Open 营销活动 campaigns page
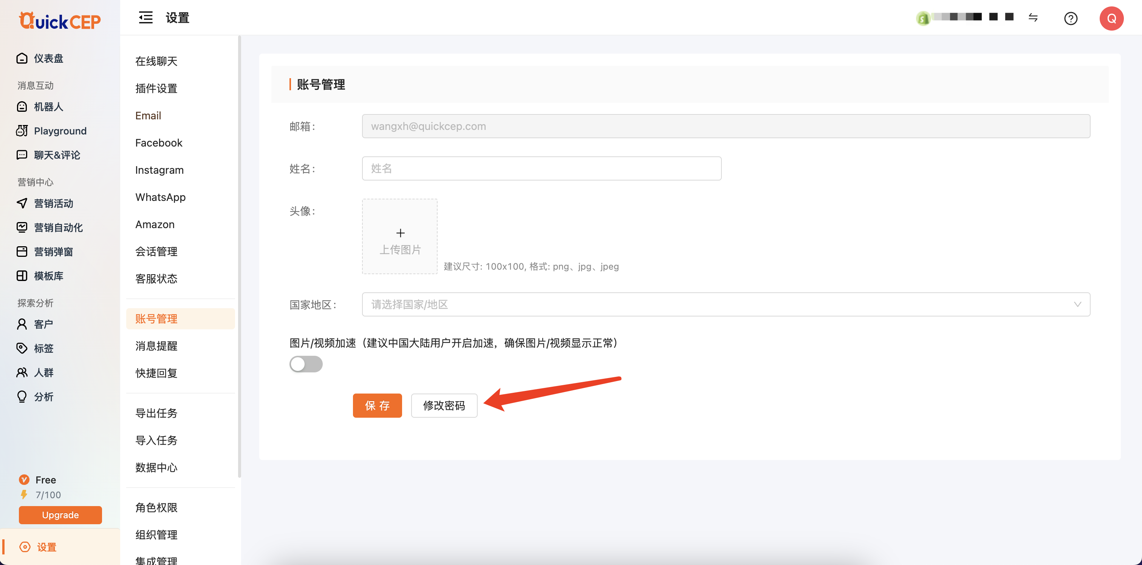Viewport: 1142px width, 565px height. point(53,204)
